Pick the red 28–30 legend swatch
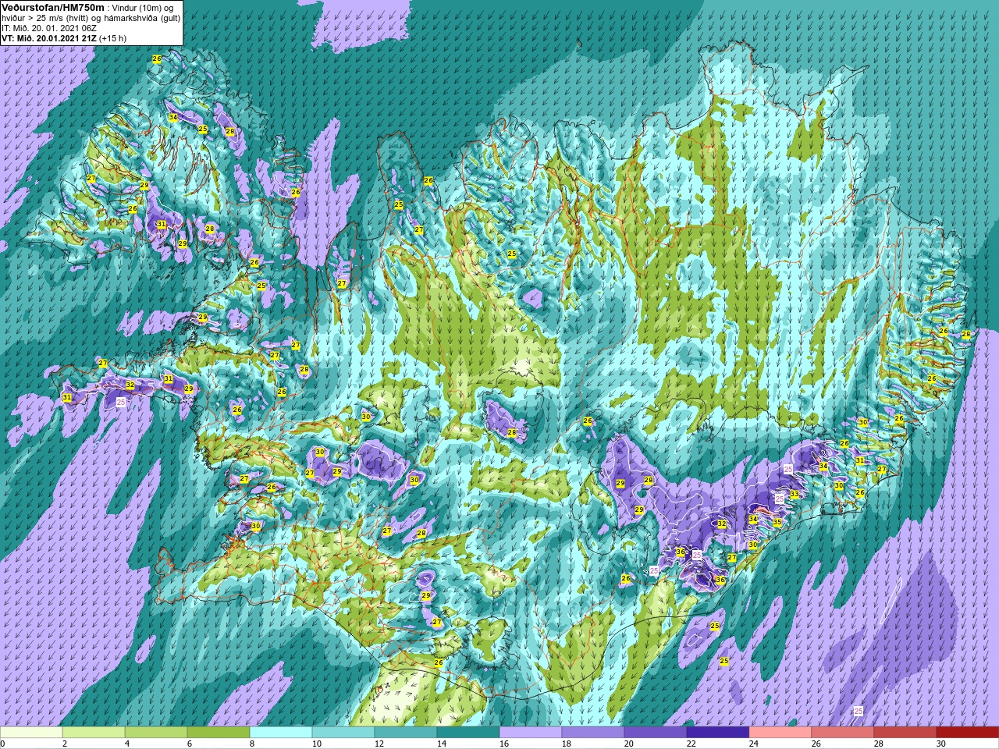 pyautogui.click(x=905, y=733)
